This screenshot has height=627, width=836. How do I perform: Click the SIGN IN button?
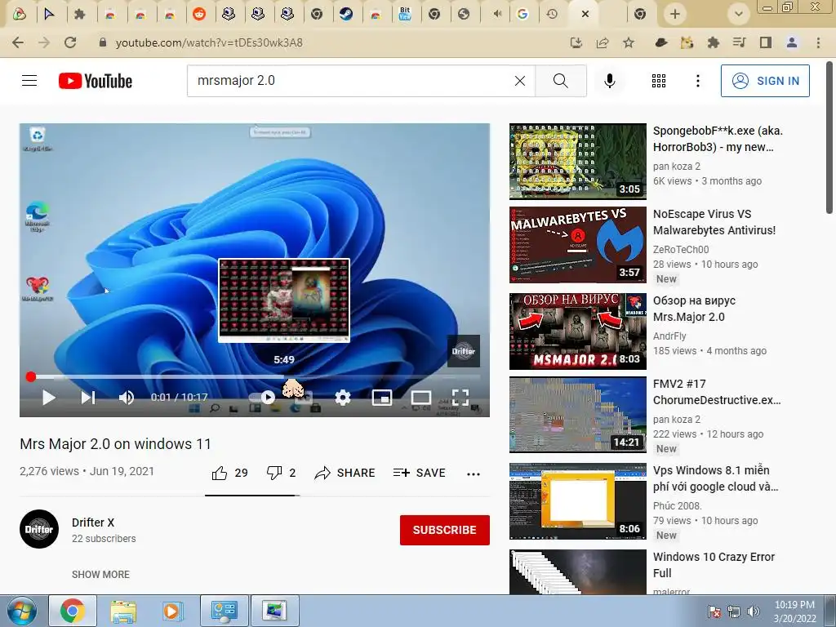click(x=765, y=81)
